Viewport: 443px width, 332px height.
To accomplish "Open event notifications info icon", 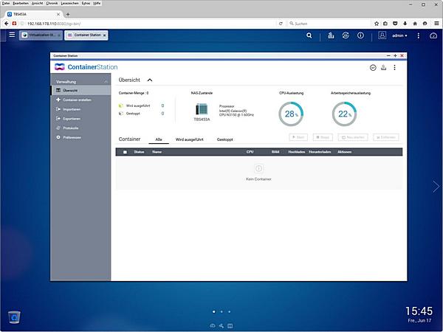I will (x=360, y=35).
